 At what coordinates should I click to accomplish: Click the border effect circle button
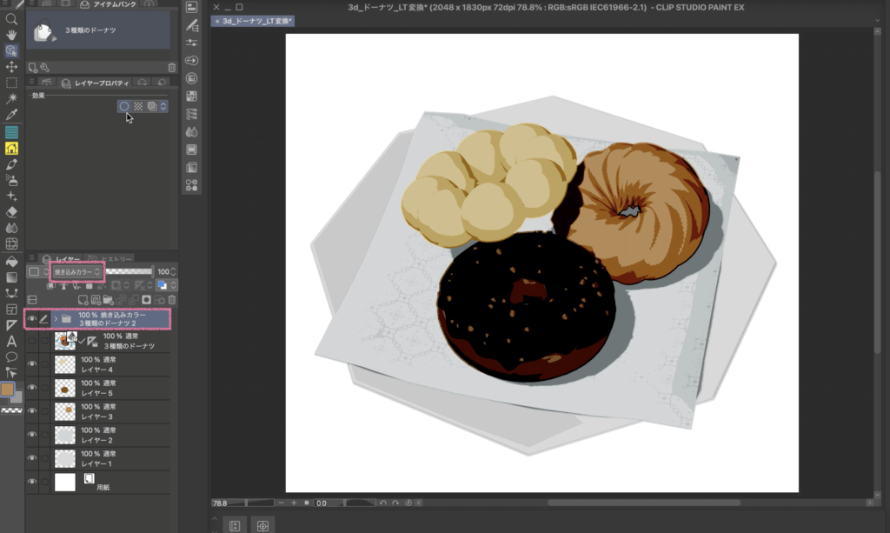coord(124,106)
